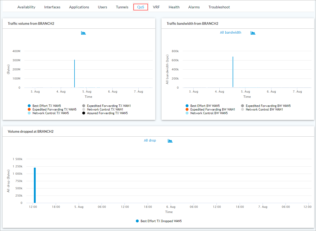Click chart type icon in Traffic volume panel

(x=83, y=33)
